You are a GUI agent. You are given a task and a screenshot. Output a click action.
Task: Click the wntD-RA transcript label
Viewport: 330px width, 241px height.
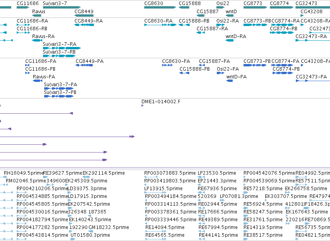point(236,36)
